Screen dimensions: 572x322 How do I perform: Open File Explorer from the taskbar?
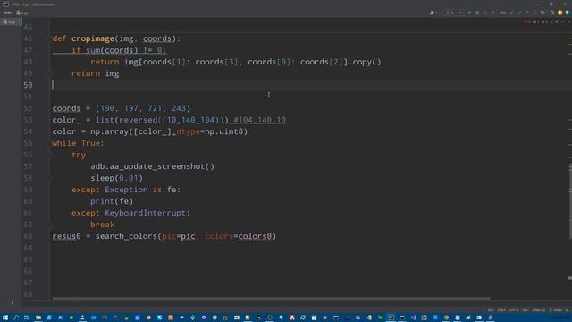(38, 318)
